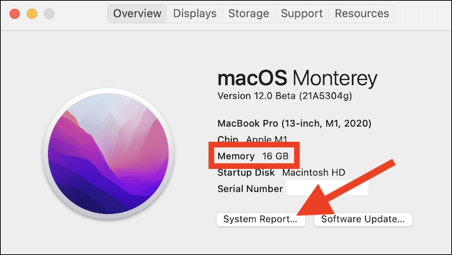Click the Startup Disk label
The width and height of the screenshot is (452, 255).
pos(246,172)
